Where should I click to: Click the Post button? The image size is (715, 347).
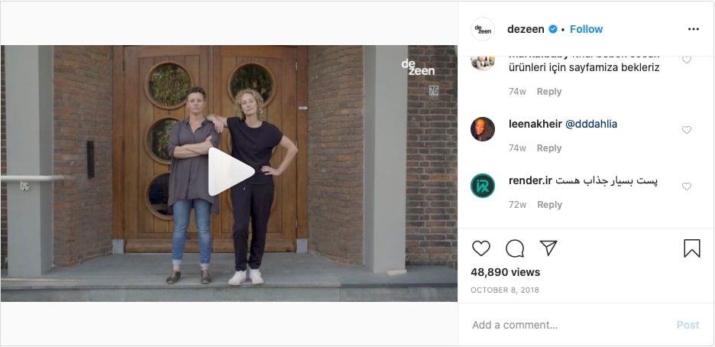687,325
